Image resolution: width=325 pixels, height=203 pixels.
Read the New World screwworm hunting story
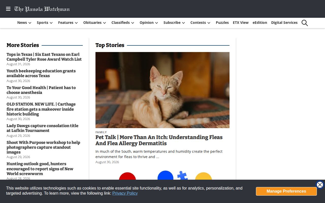(x=40, y=169)
